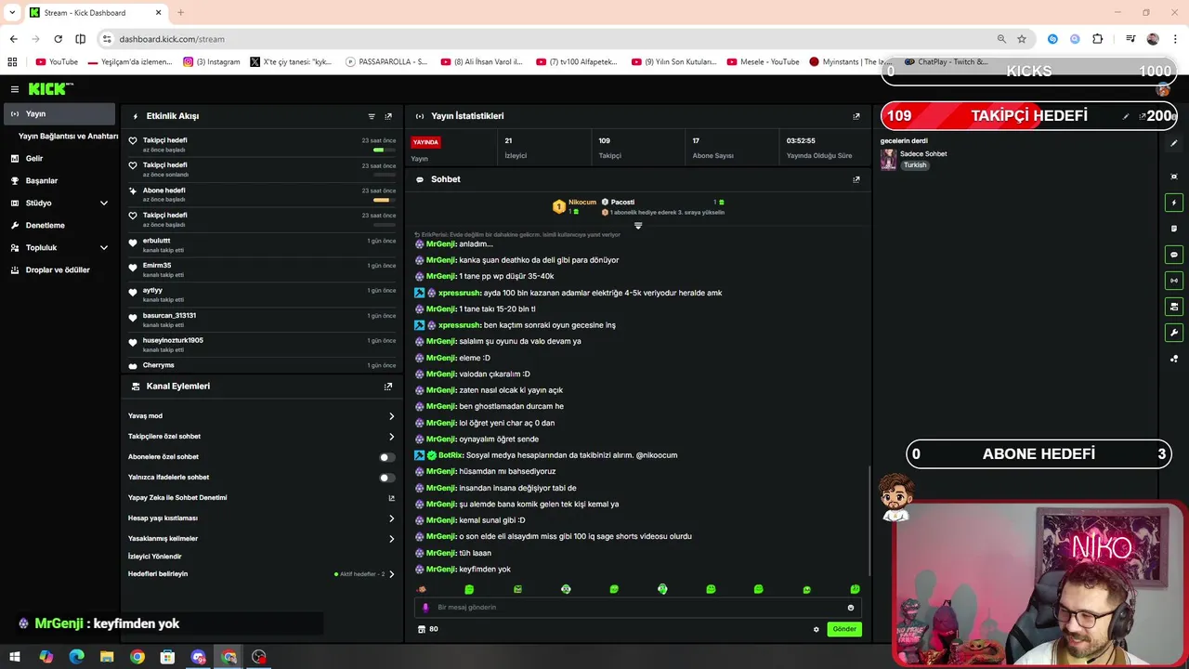This screenshot has width=1189, height=669.
Task: Pop out the Yayın İstatistikleri panel
Action: 856,116
